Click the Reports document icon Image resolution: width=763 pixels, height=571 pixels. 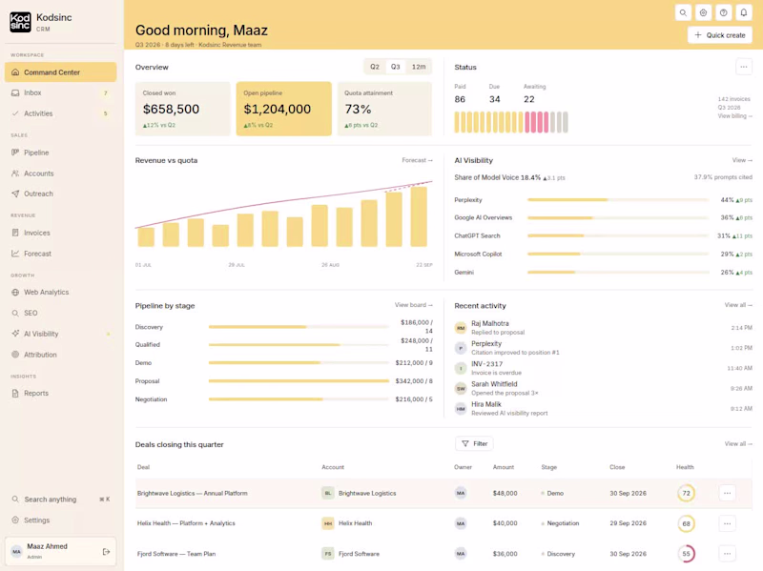(x=15, y=393)
